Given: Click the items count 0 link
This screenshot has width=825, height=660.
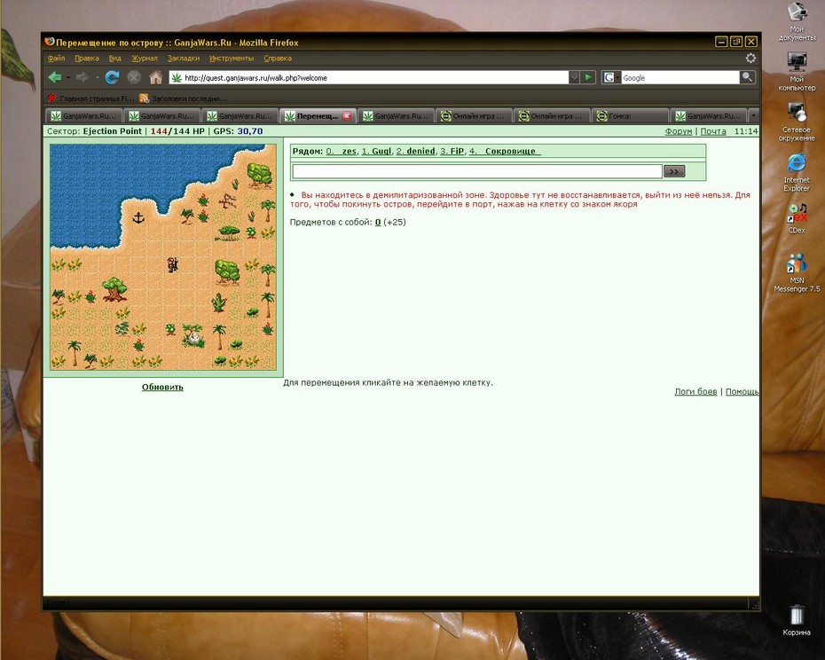Looking at the screenshot, I should coord(378,222).
